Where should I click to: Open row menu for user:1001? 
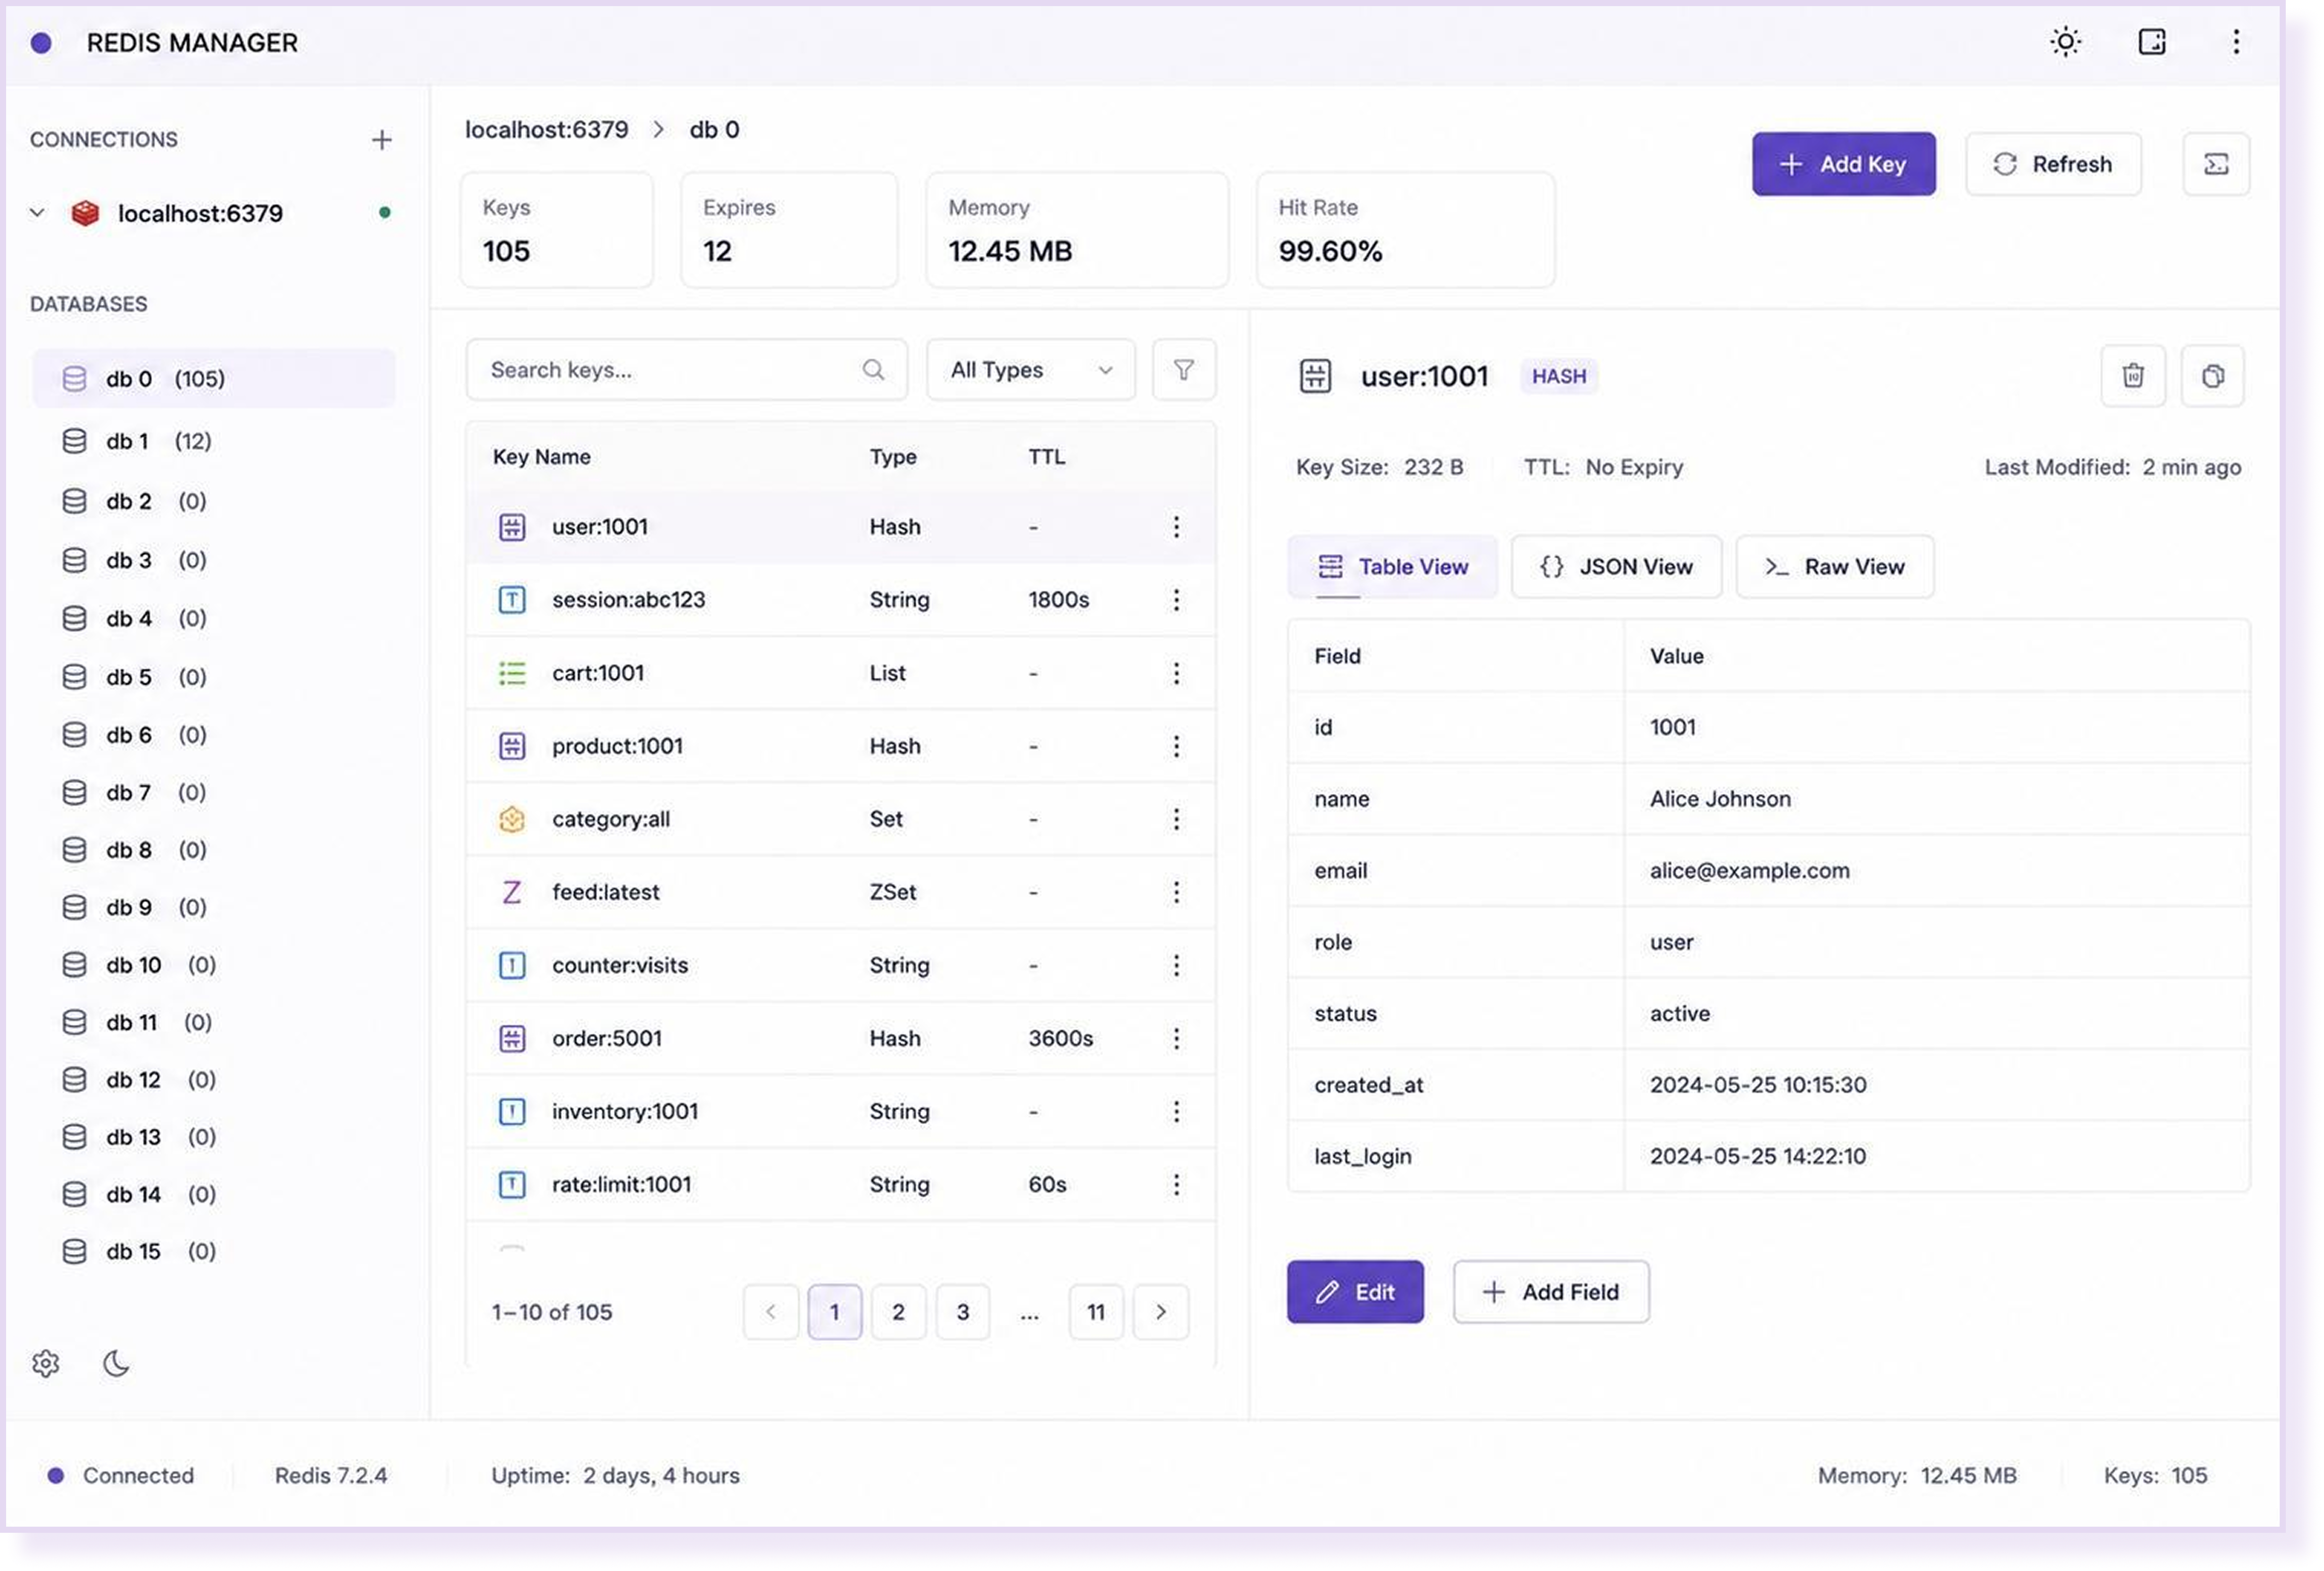pyautogui.click(x=1176, y=527)
